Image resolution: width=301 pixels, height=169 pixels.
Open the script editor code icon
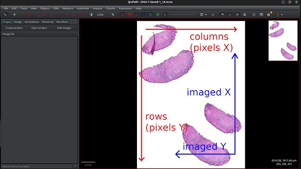(213, 14)
